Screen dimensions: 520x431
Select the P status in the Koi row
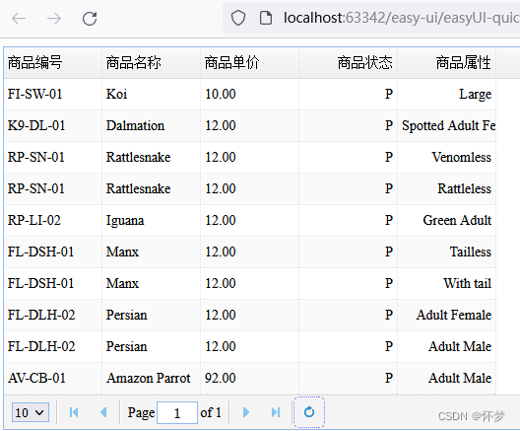pyautogui.click(x=349, y=94)
